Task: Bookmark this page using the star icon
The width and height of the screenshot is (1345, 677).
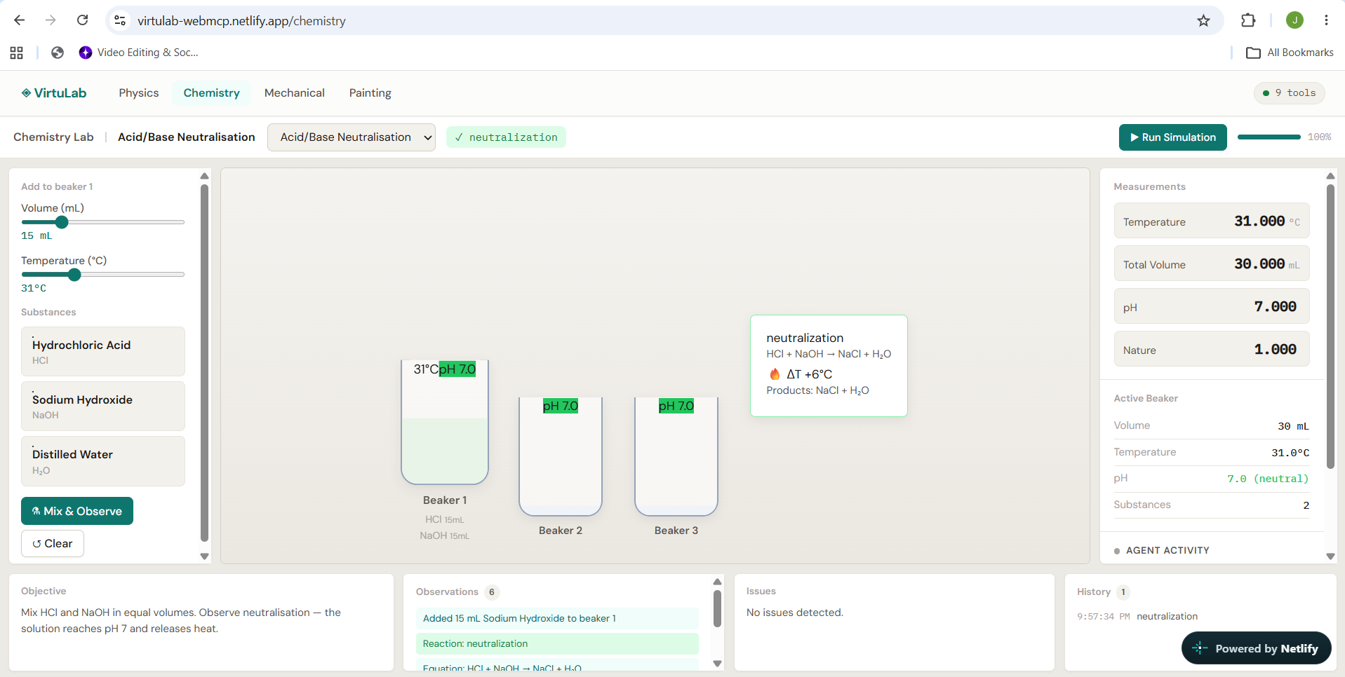Action: coord(1203,20)
